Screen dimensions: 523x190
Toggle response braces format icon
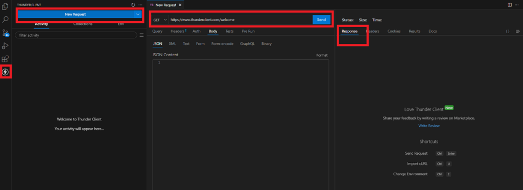pos(508,31)
